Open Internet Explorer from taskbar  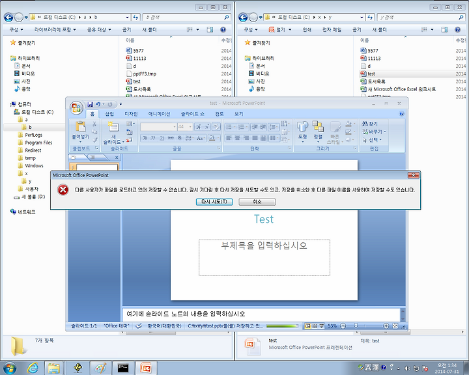tap(32, 368)
